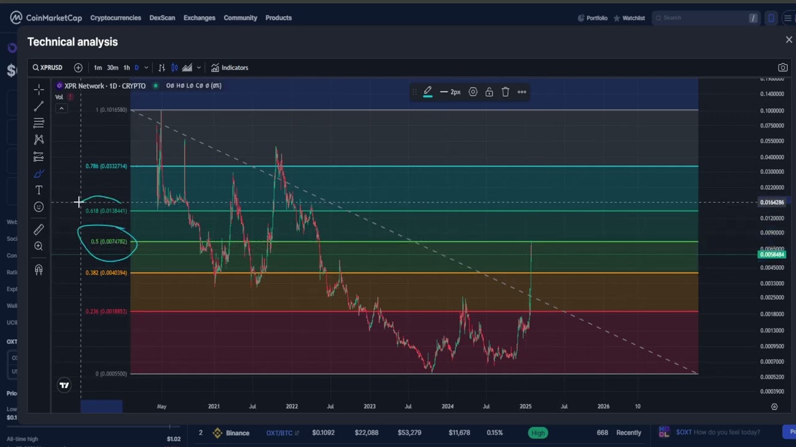Screen dimensions: 796x447
Task: Click the 0.382 Fibonacci level label
Action: pos(106,273)
